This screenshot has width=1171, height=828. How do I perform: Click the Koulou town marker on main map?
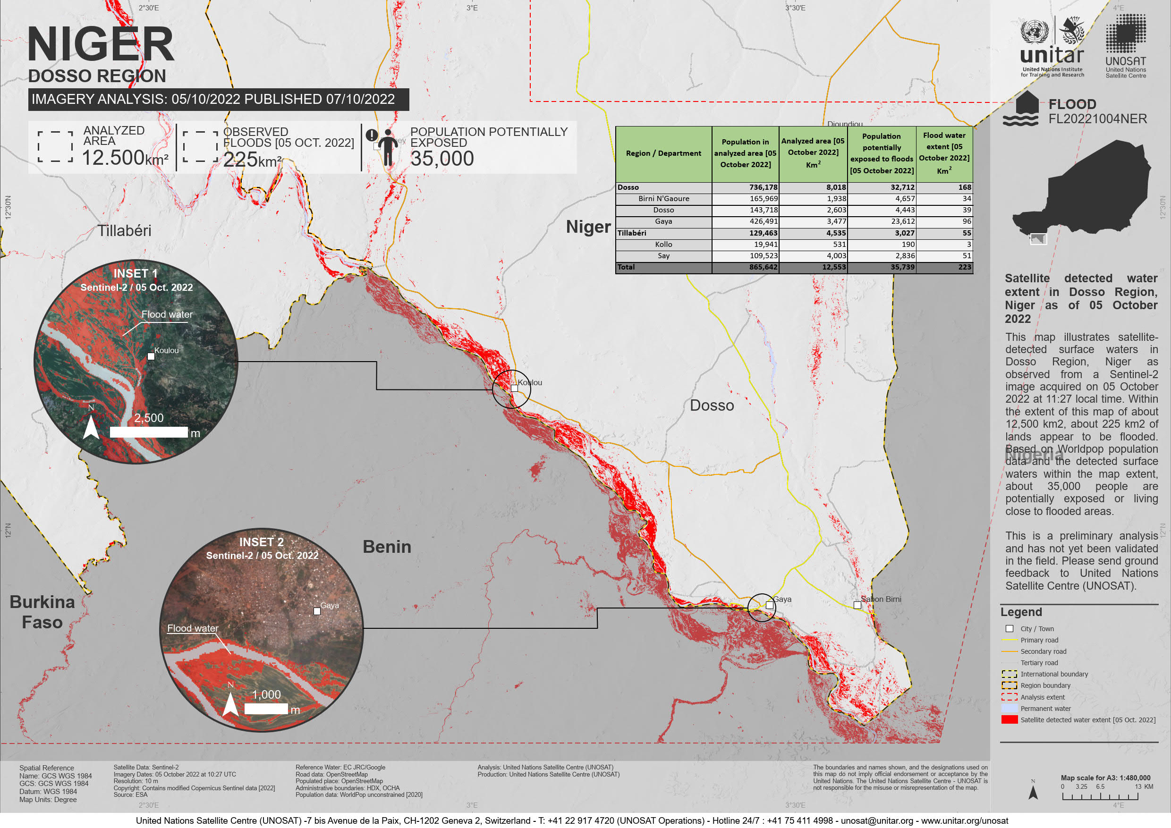514,389
